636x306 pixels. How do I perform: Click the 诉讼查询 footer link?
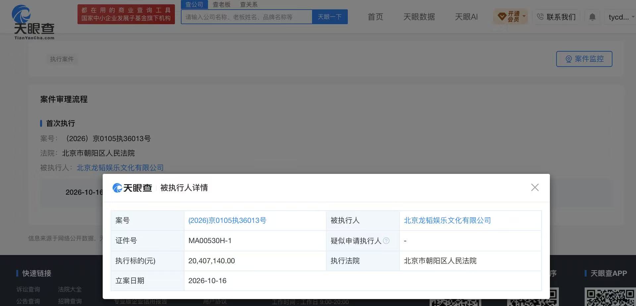(x=28, y=289)
